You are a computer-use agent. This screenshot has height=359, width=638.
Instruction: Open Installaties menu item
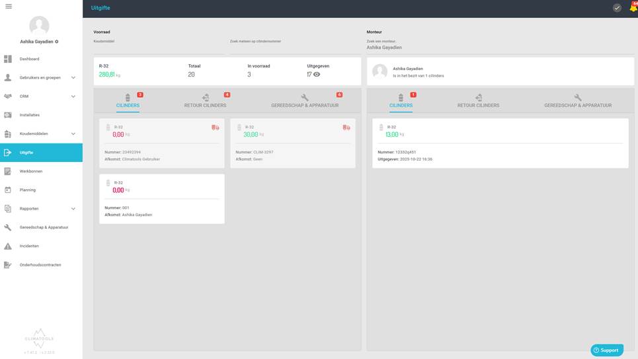(x=41, y=115)
